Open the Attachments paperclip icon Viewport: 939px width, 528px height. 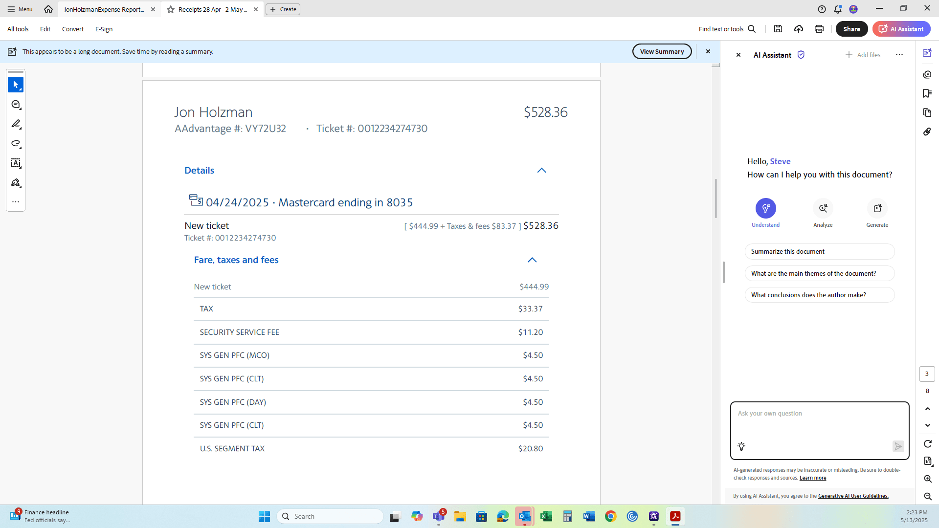pos(927,132)
